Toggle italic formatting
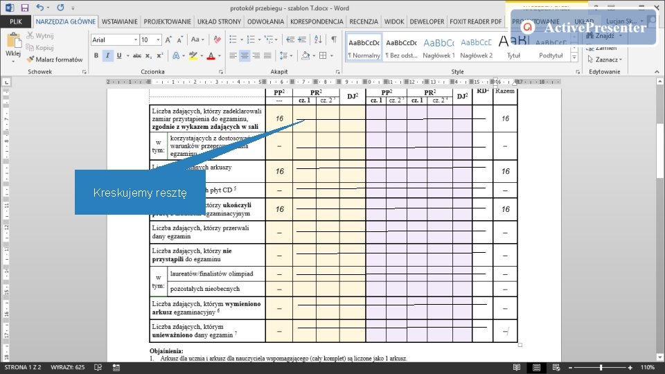 (x=108, y=55)
